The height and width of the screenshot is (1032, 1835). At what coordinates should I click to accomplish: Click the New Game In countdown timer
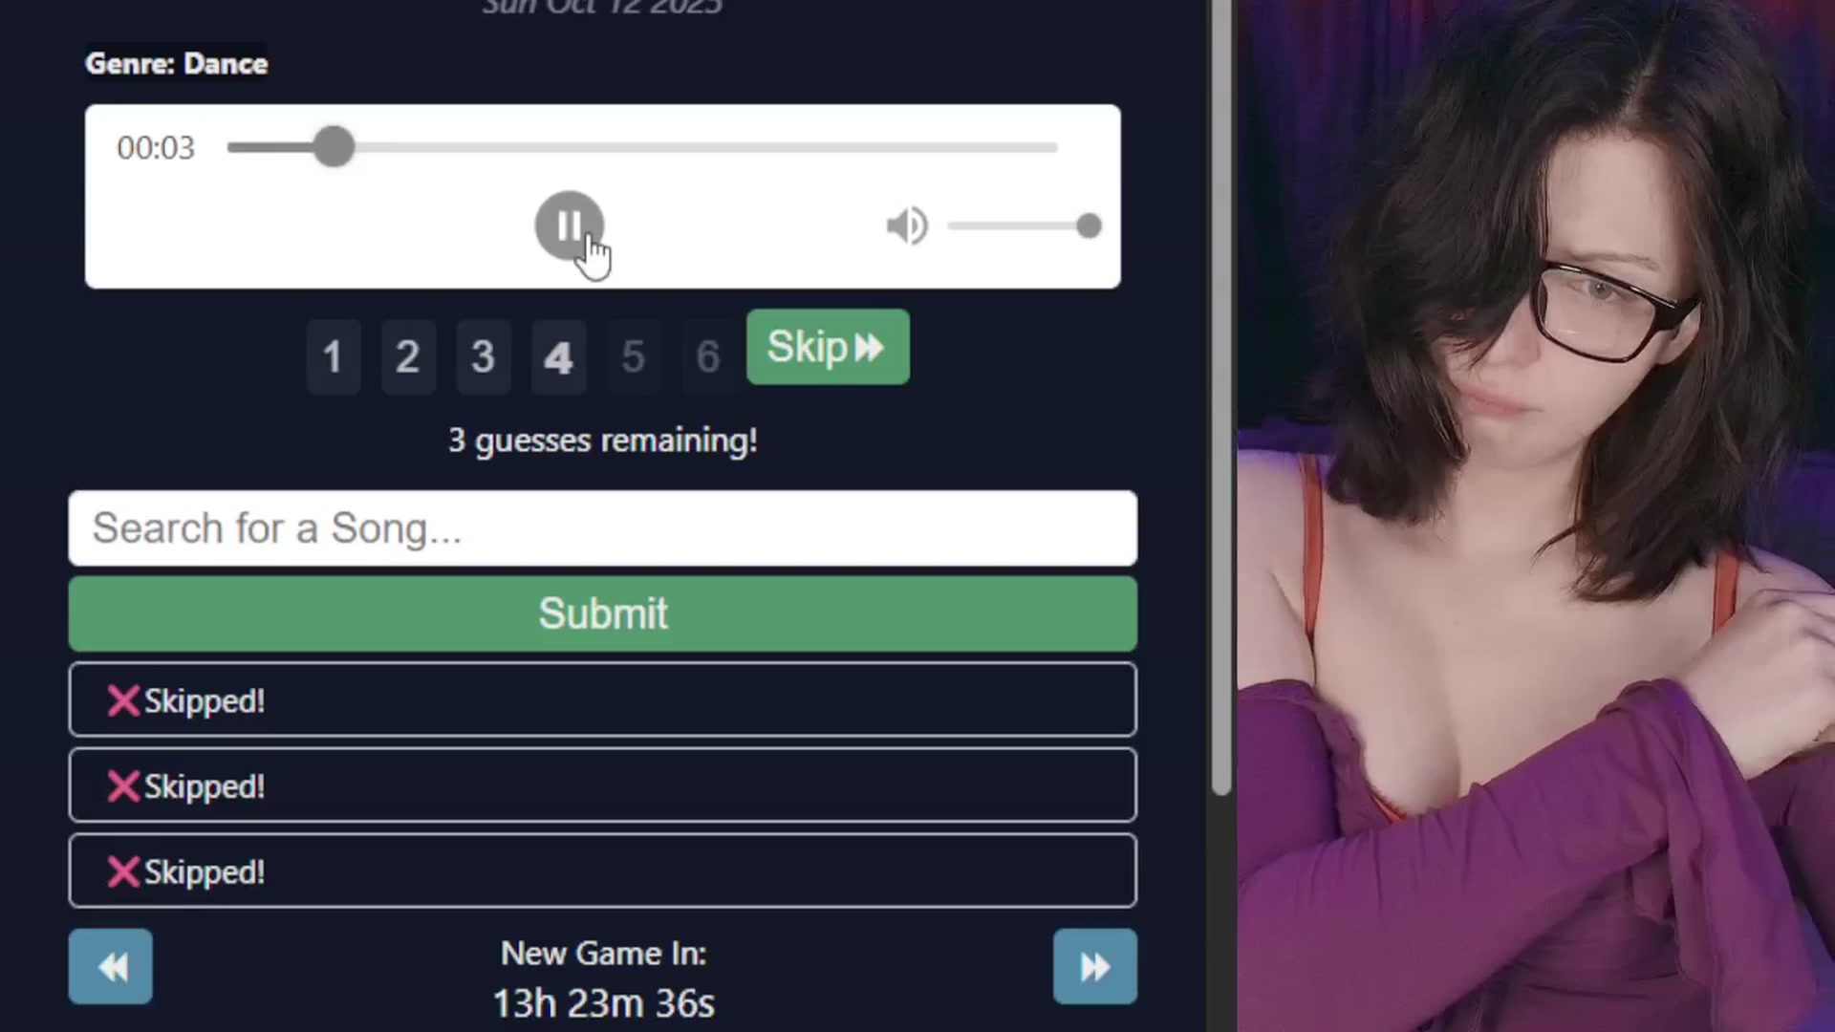click(603, 1003)
